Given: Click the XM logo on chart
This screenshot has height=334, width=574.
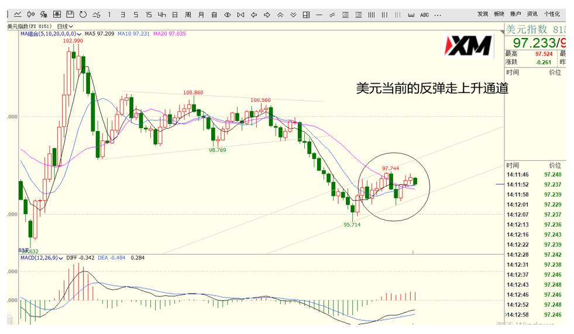Looking at the screenshot, I should (x=468, y=46).
